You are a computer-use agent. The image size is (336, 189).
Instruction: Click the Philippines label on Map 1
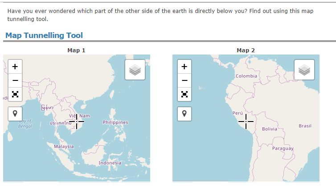[x=115, y=122]
